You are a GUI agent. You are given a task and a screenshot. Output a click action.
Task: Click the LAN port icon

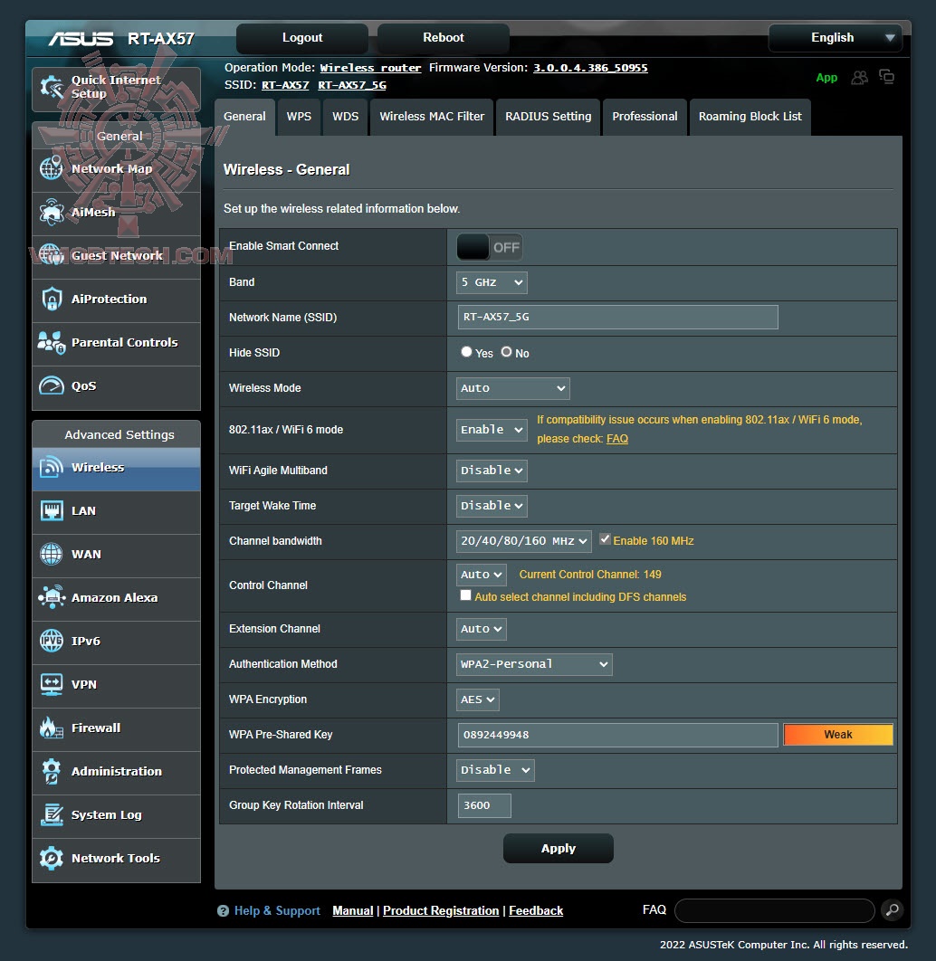[x=52, y=510]
